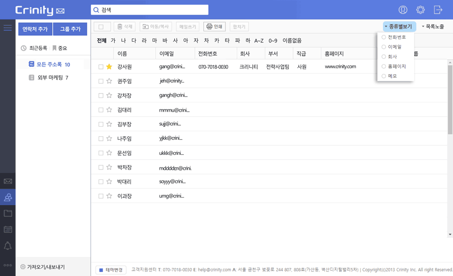Image resolution: width=453 pixels, height=276 pixels.
Task: Click the 메일쓰기 toolbar button
Action: [x=188, y=27]
